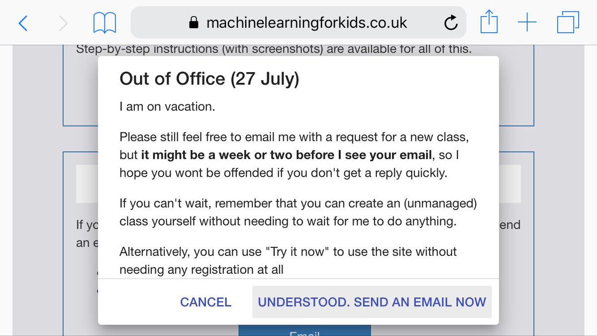Show all open tabs overview
597x336 pixels.
tap(568, 23)
